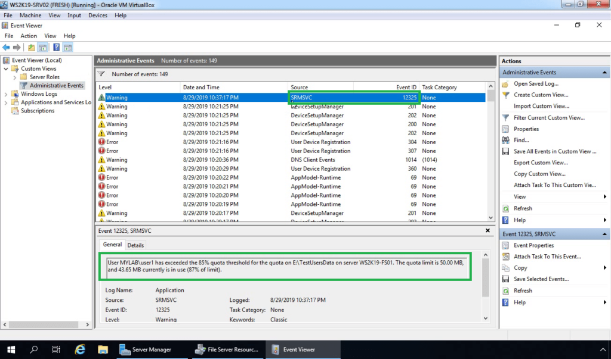Screen dimensions: 611x359
Task: Click Show/Hide Action Pane toolbar icon
Action: pyautogui.click(x=68, y=48)
